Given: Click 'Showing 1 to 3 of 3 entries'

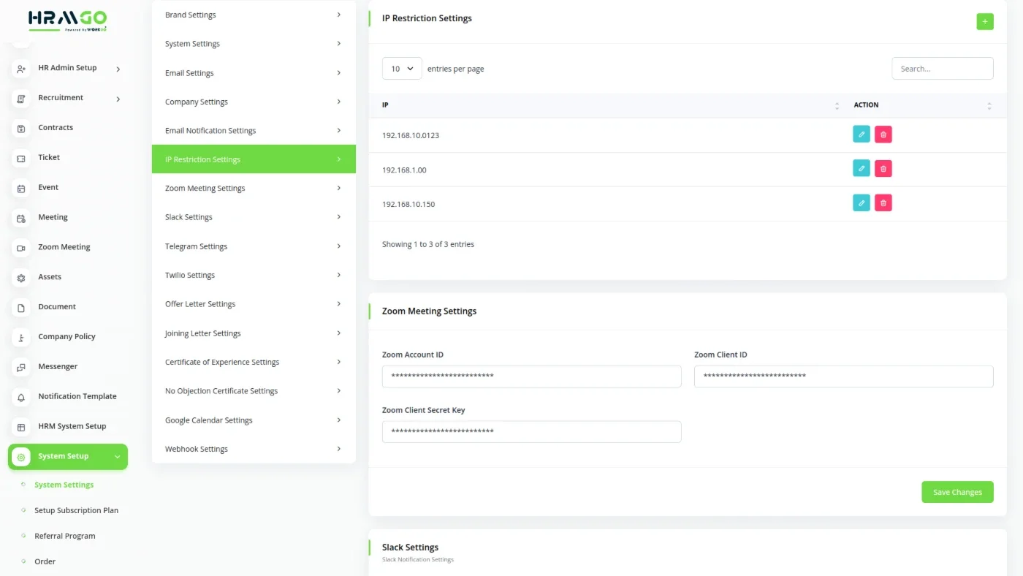Looking at the screenshot, I should click(428, 244).
